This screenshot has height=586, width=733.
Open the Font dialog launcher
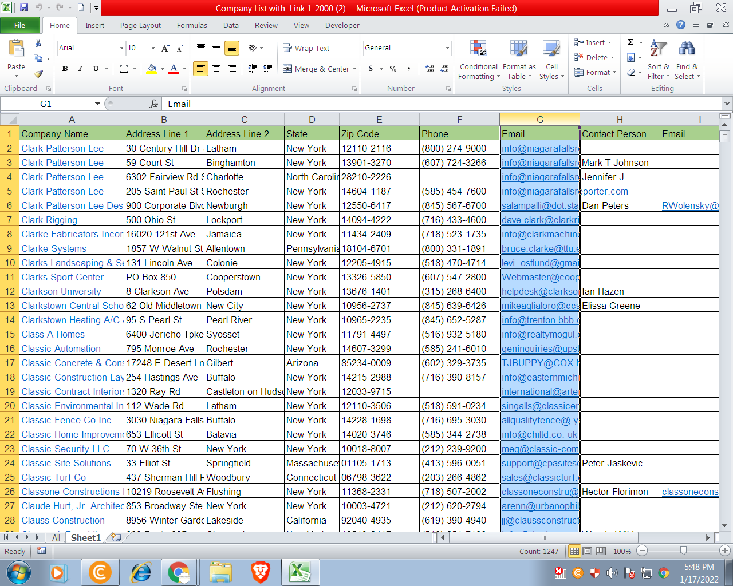tap(184, 89)
